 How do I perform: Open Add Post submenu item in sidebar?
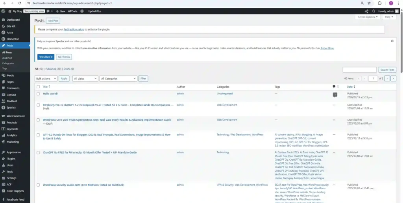pos(7,58)
